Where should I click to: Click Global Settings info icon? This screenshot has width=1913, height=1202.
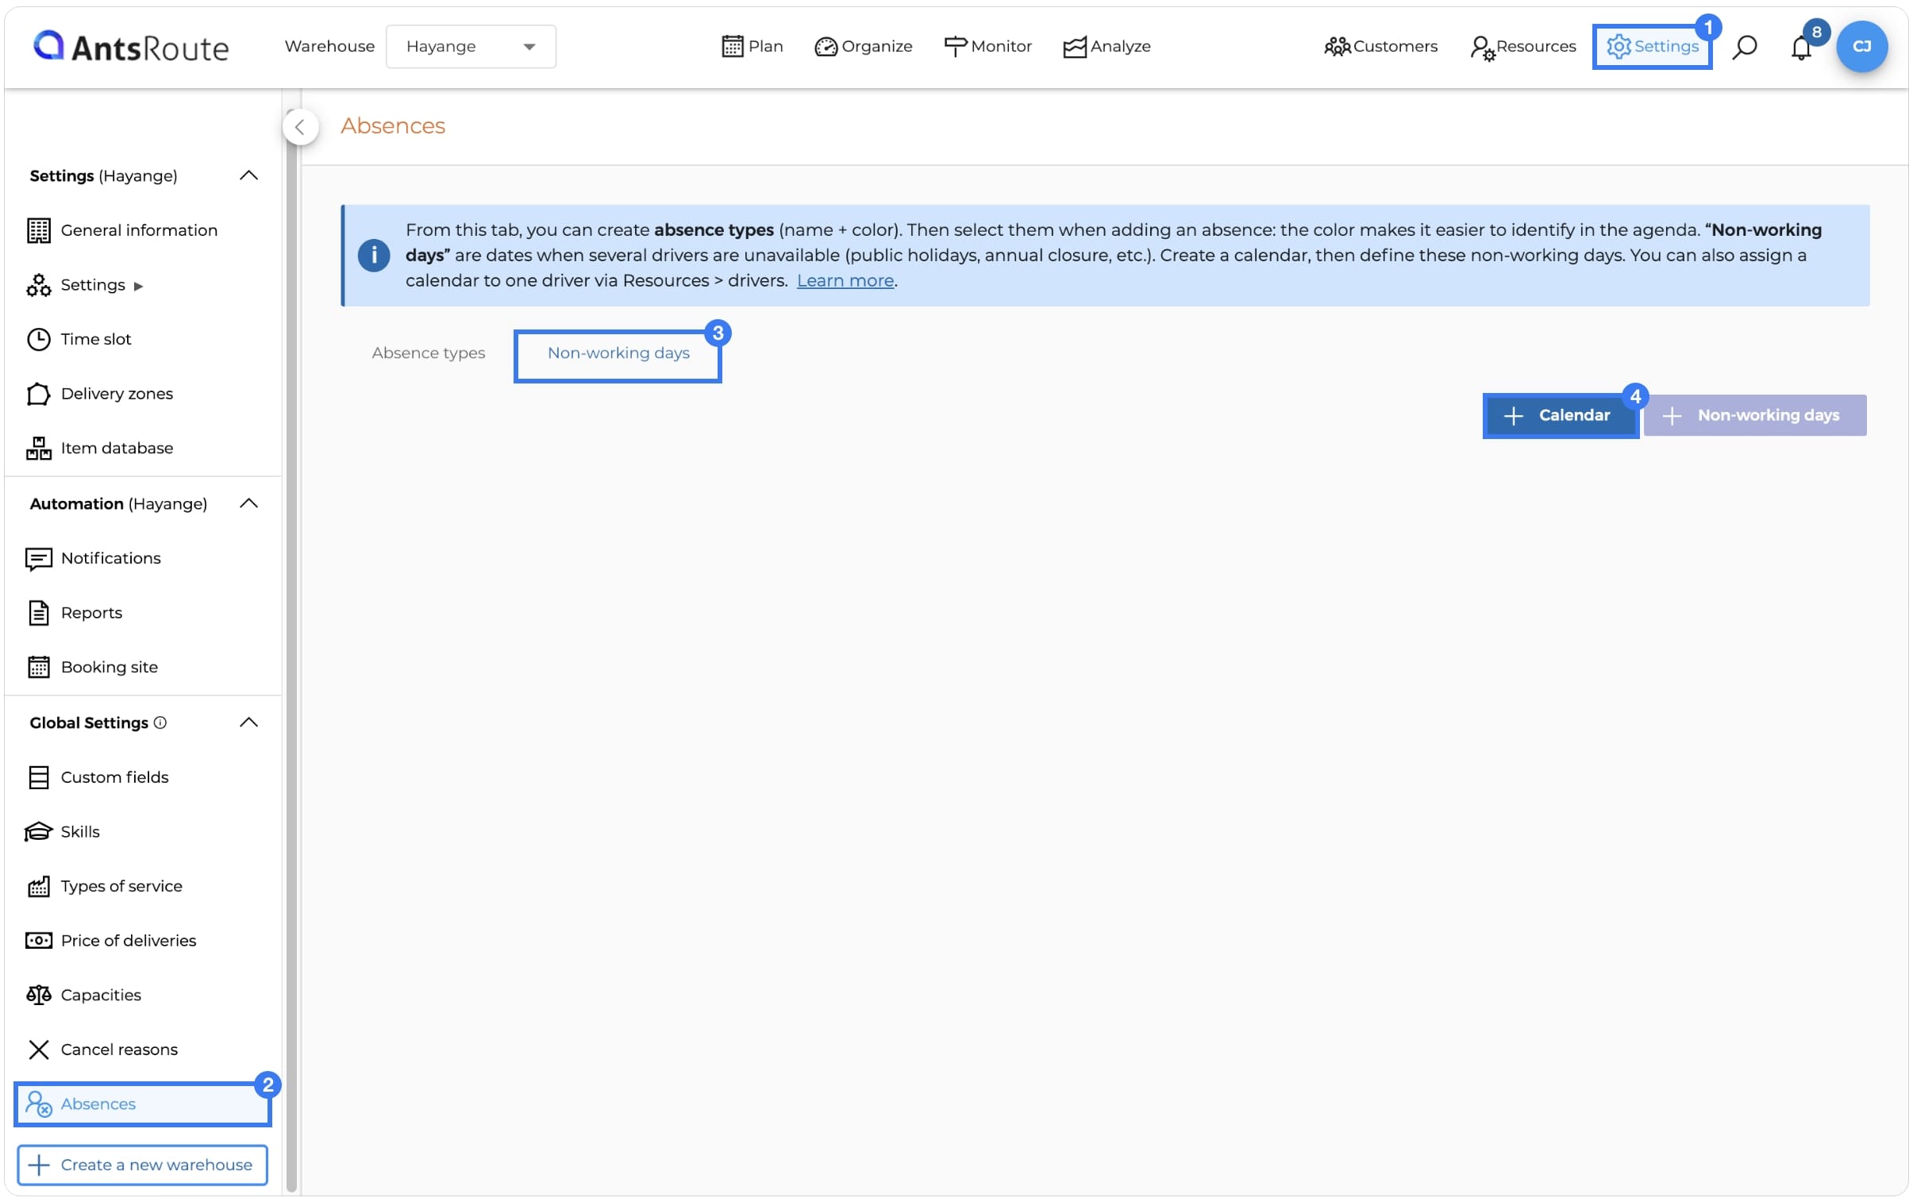[x=160, y=722]
